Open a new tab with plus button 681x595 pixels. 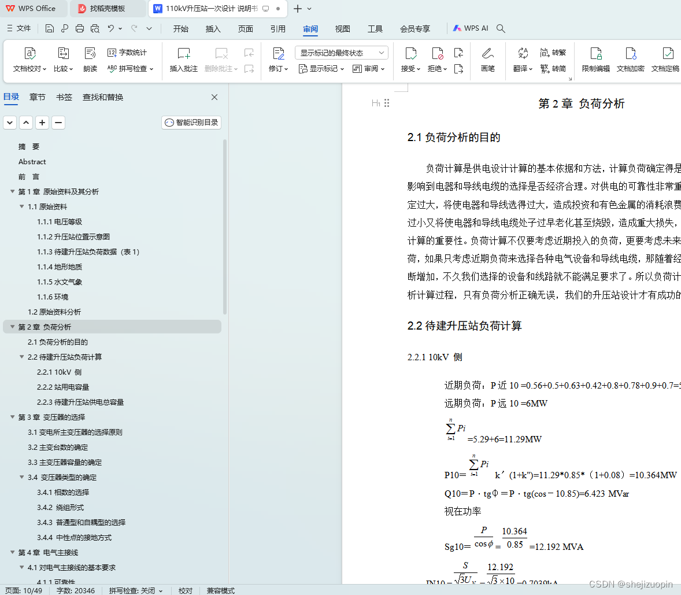coord(298,9)
